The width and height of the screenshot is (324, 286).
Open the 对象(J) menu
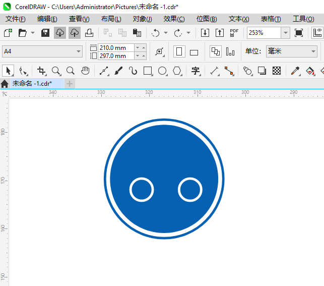(143, 19)
